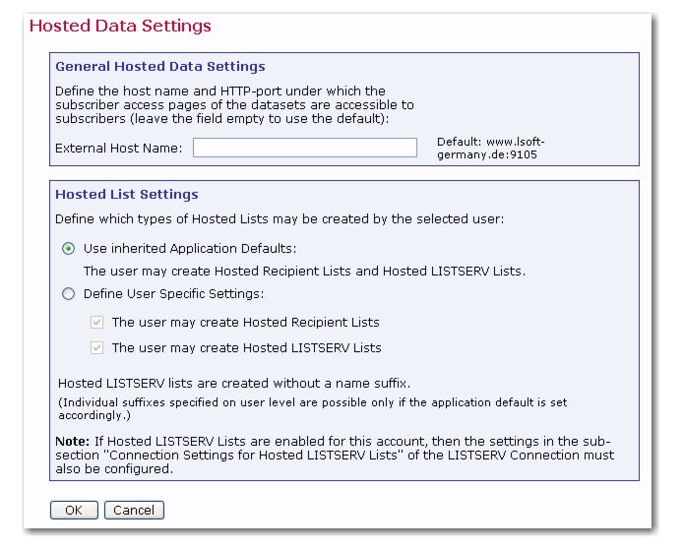Click the 'Hosted List Settings' section heading

tap(127, 194)
